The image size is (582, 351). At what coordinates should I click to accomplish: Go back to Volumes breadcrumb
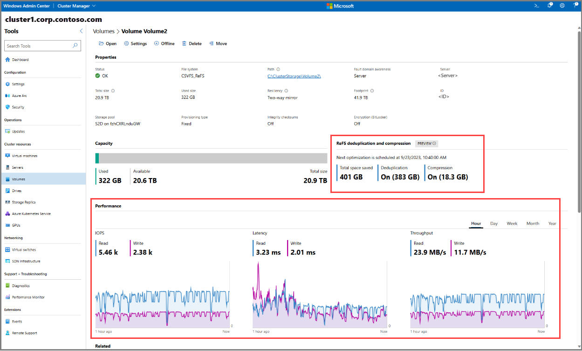point(103,31)
